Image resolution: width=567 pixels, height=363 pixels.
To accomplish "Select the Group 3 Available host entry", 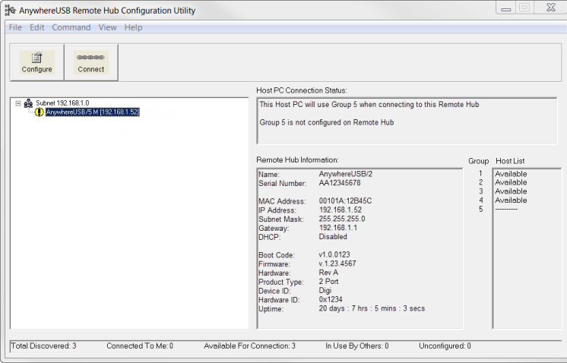I will tap(511, 191).
